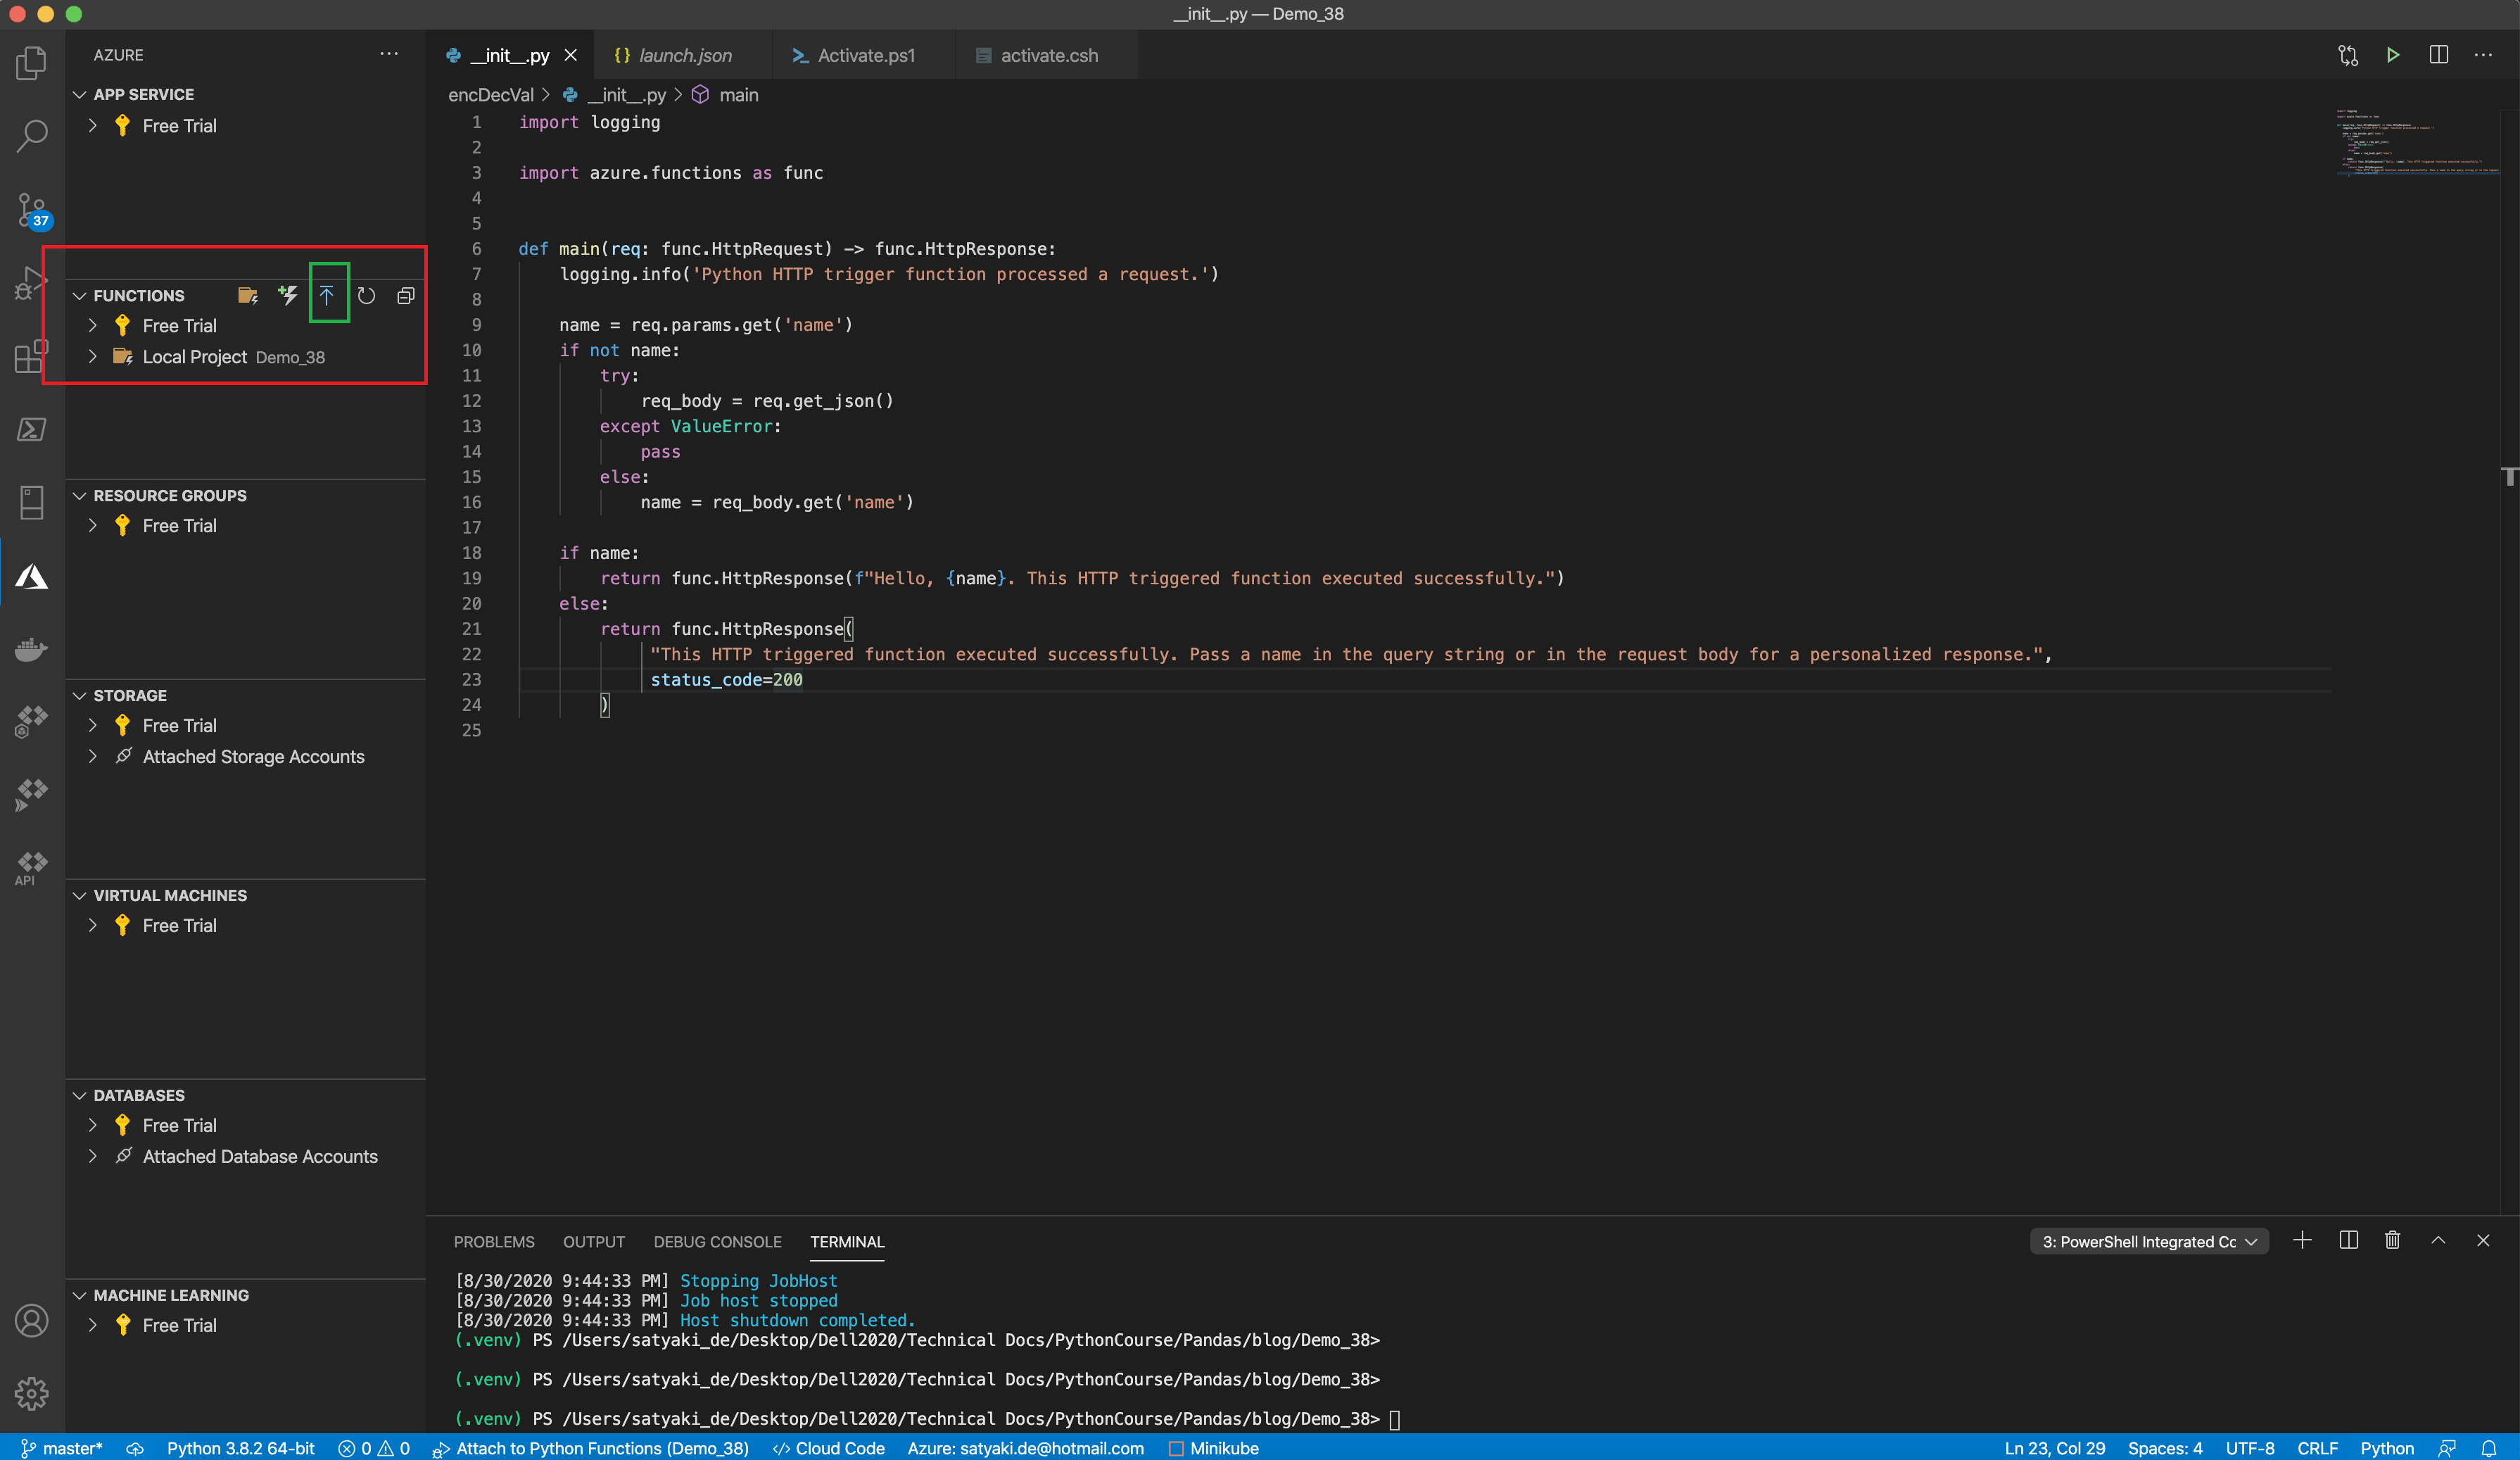2520x1460 pixels.
Task: Open the Docker view in activity bar
Action: pyautogui.click(x=31, y=650)
